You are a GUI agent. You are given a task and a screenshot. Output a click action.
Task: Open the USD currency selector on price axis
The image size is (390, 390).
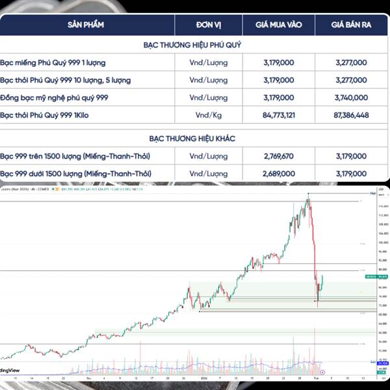click(380, 189)
